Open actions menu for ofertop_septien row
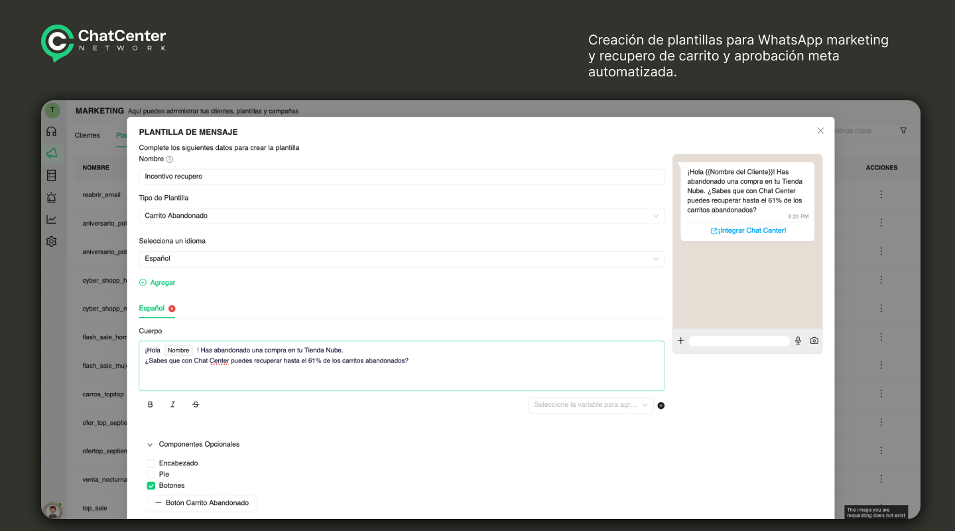 [881, 451]
